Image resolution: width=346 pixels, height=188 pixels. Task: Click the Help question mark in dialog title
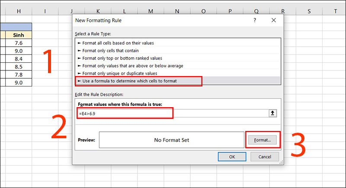click(x=255, y=20)
